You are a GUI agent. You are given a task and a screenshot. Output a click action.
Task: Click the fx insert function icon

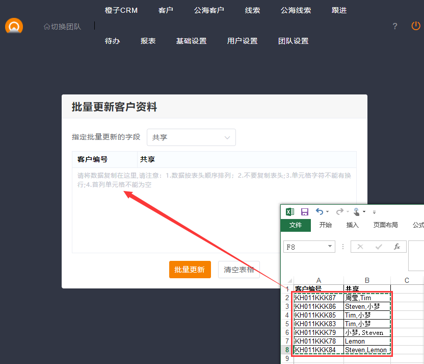[x=396, y=247]
